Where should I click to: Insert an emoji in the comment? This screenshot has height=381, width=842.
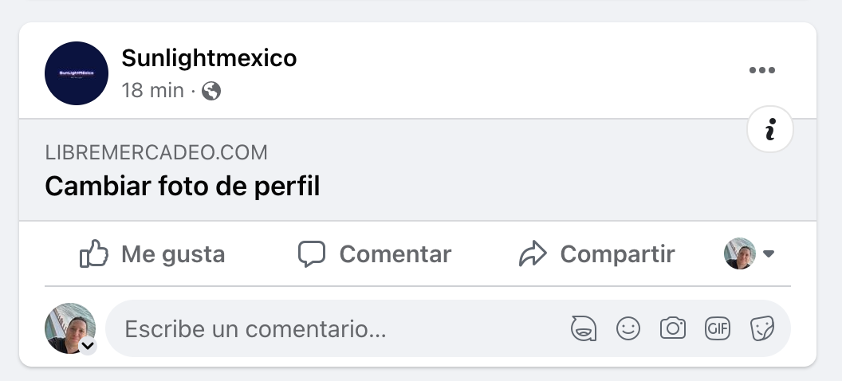[x=628, y=328]
